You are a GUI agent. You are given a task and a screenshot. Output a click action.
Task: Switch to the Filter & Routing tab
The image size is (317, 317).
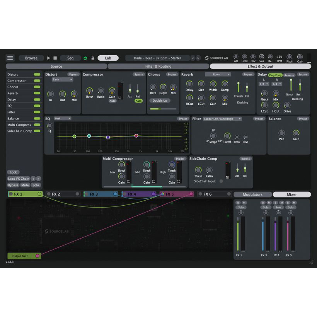[x=158, y=66]
